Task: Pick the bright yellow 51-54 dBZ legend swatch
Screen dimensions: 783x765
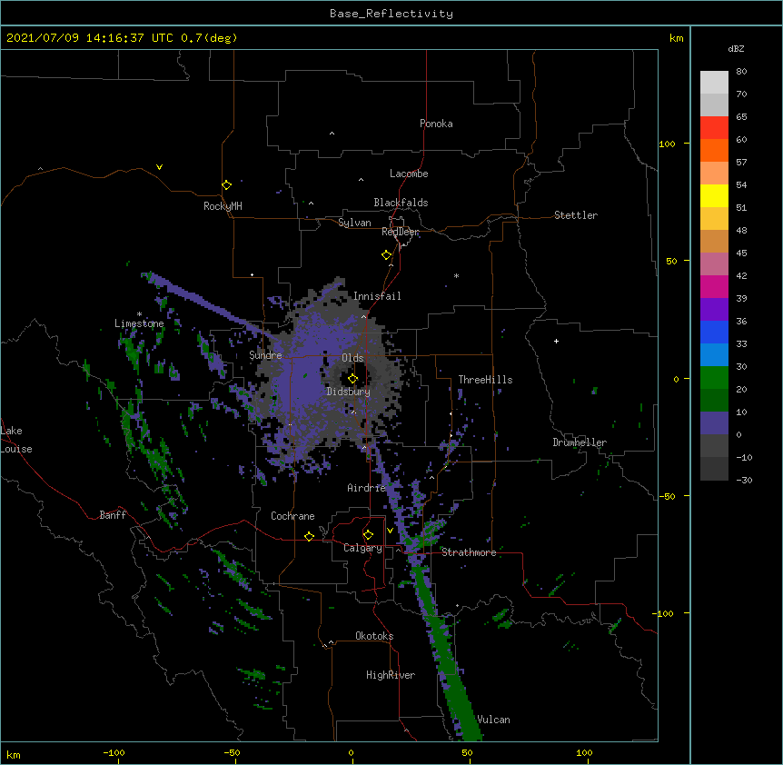Action: [714, 195]
